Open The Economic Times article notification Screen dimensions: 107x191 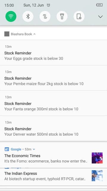(53, 155)
